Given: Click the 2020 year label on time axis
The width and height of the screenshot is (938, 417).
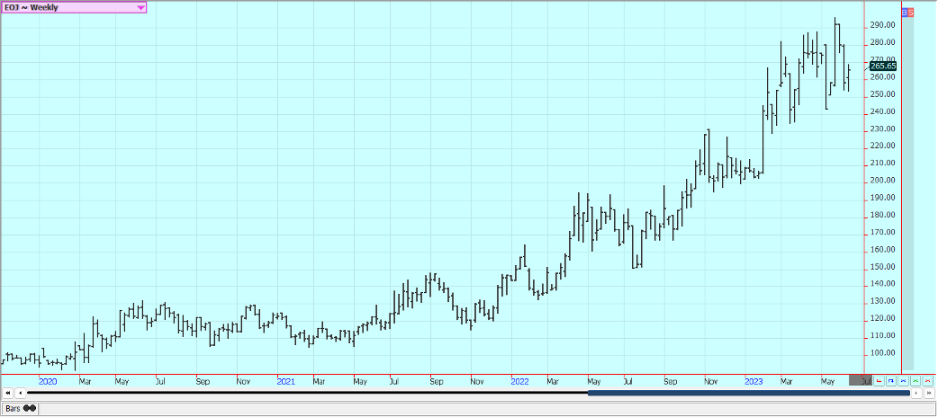Looking at the screenshot, I should (48, 381).
